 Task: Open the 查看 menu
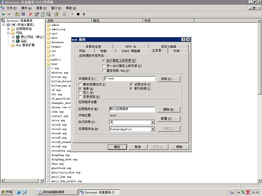click(x=41, y=8)
